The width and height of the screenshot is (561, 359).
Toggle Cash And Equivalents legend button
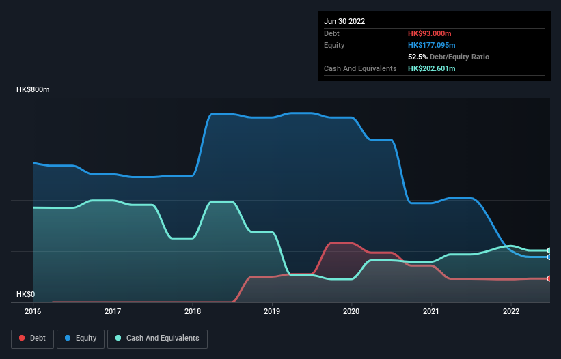pos(157,339)
